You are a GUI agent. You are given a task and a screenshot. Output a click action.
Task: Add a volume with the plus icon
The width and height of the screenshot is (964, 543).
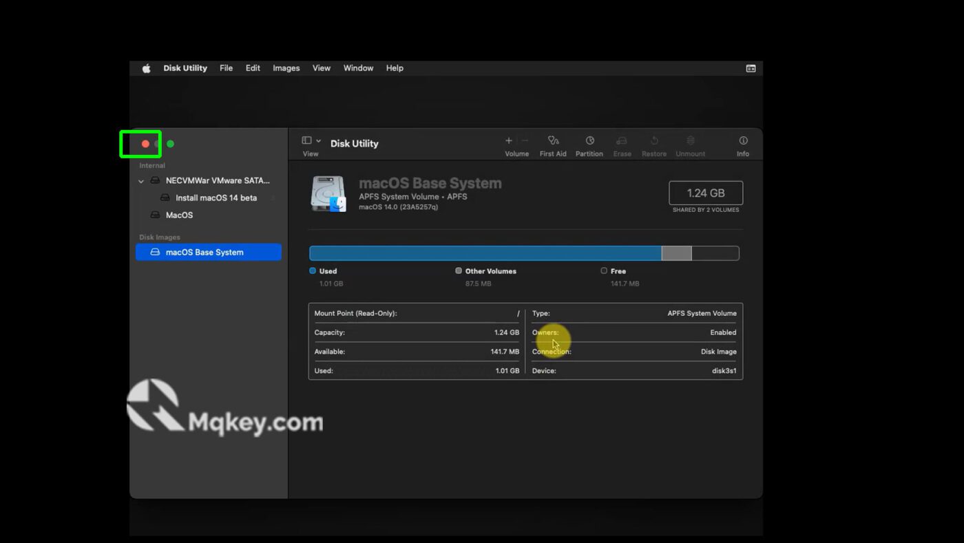509,140
